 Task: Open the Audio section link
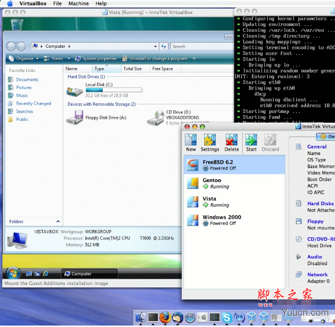[x=315, y=256]
